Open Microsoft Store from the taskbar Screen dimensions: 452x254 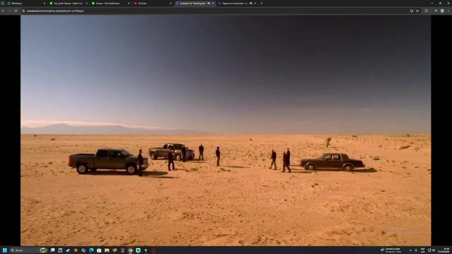[x=99, y=250]
